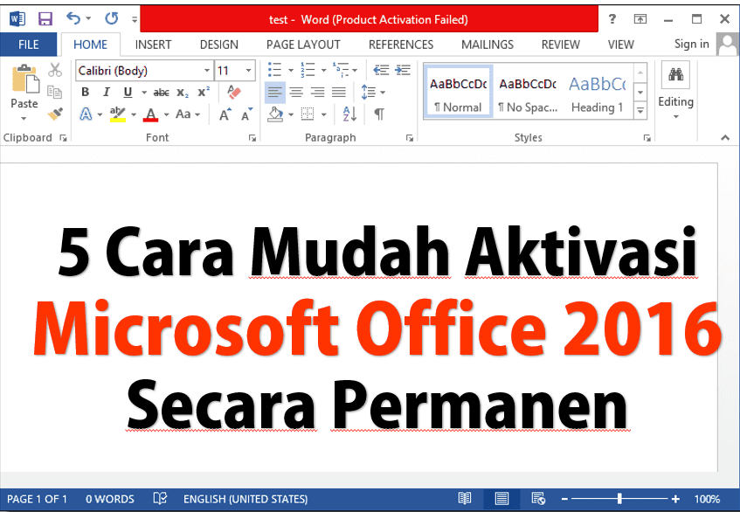The height and width of the screenshot is (512, 740).
Task: Click zoom out minus button
Action: click(564, 499)
